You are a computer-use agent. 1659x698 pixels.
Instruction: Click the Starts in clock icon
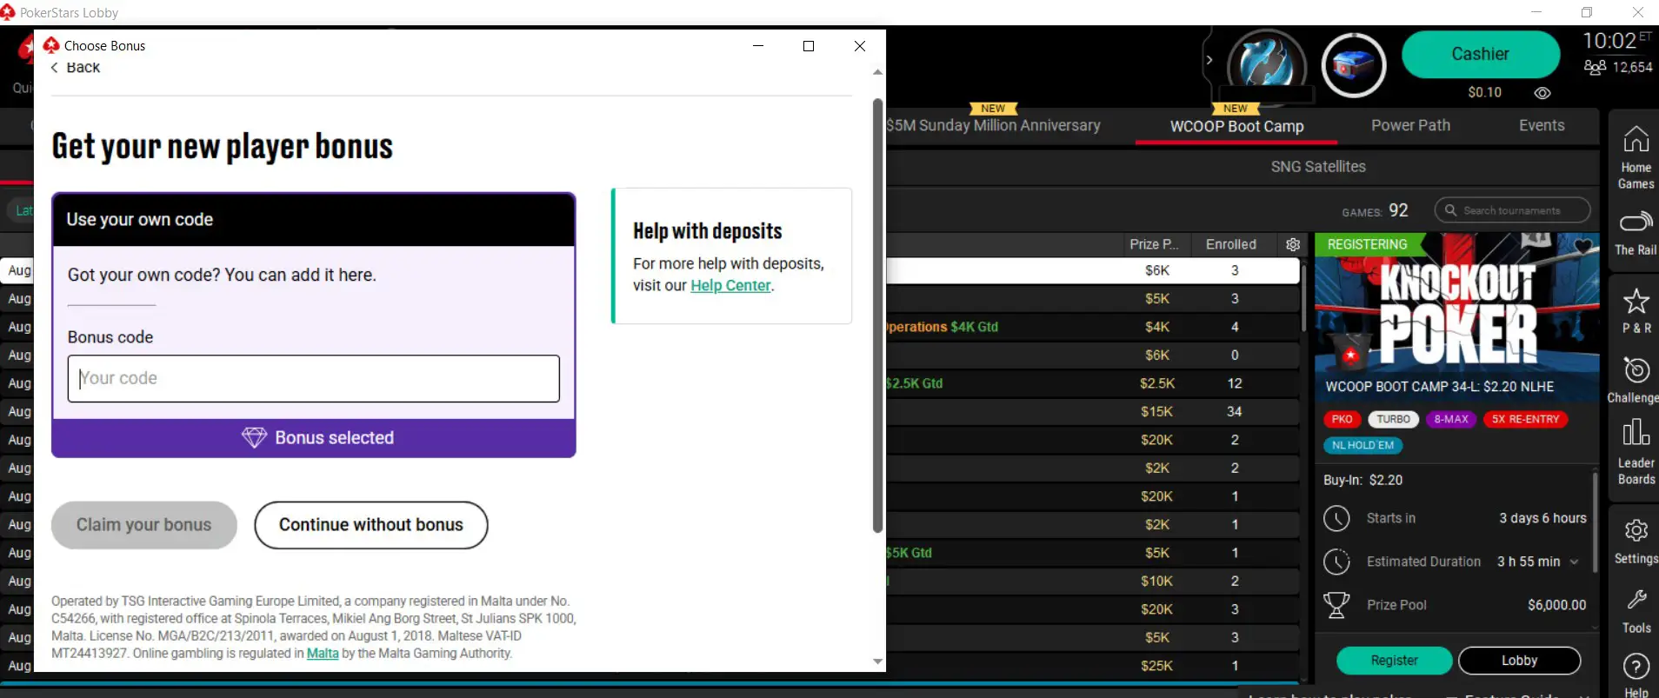pos(1336,518)
